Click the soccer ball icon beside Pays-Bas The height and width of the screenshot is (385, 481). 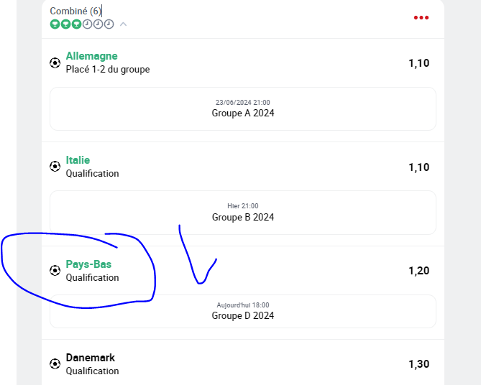pos(55,270)
